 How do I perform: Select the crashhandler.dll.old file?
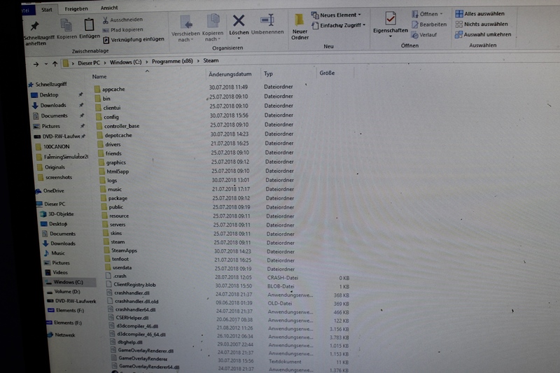[x=133, y=302]
